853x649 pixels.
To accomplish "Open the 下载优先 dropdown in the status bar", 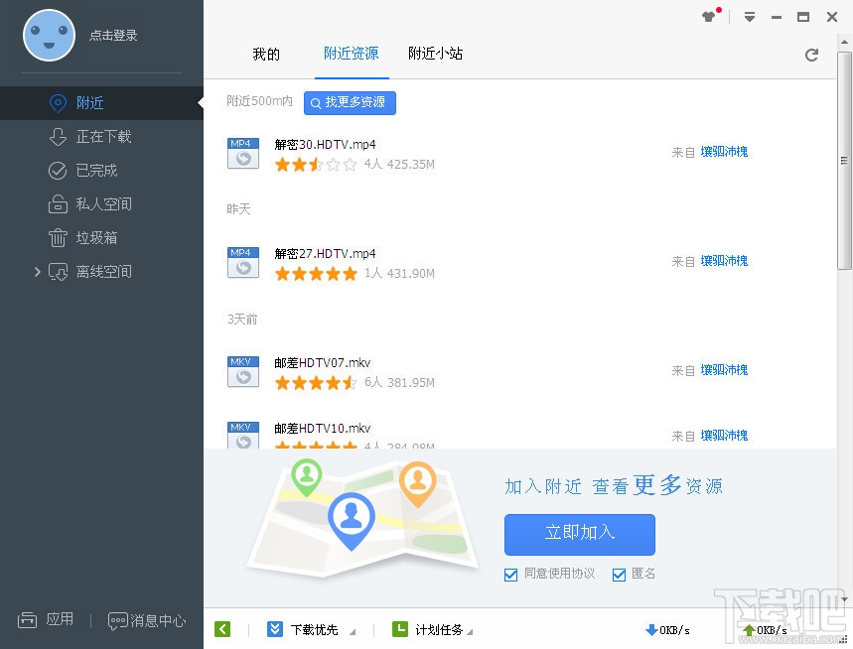I will (x=313, y=628).
